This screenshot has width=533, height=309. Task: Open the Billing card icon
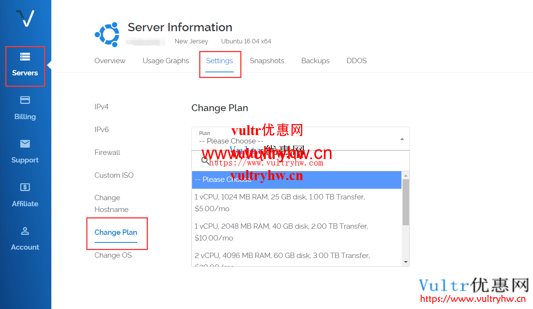(x=25, y=100)
